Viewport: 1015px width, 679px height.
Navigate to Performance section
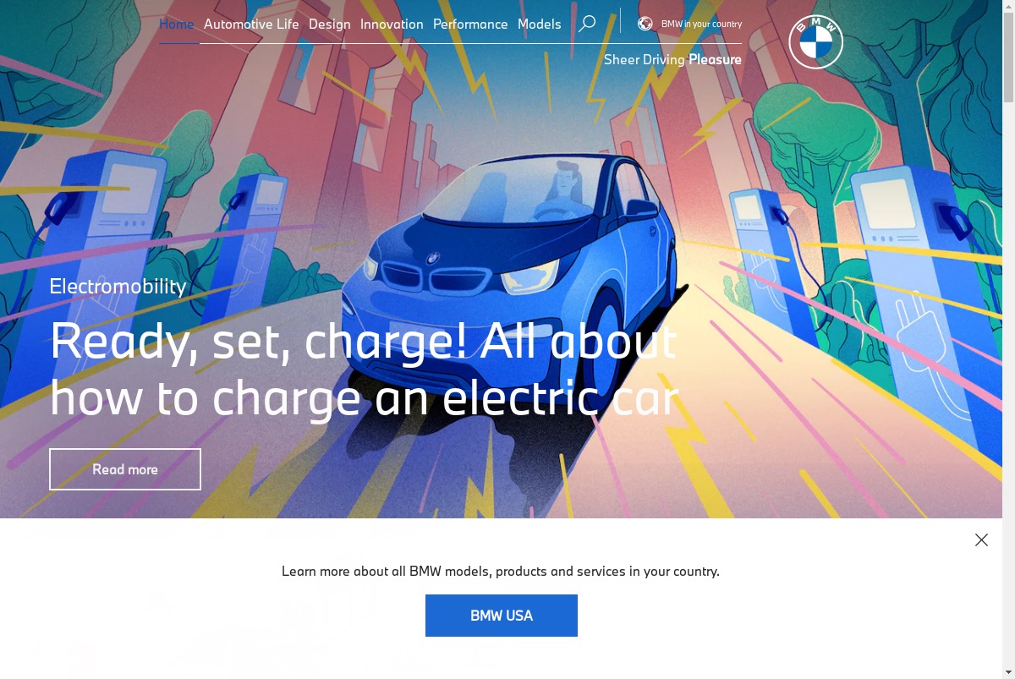coord(470,24)
